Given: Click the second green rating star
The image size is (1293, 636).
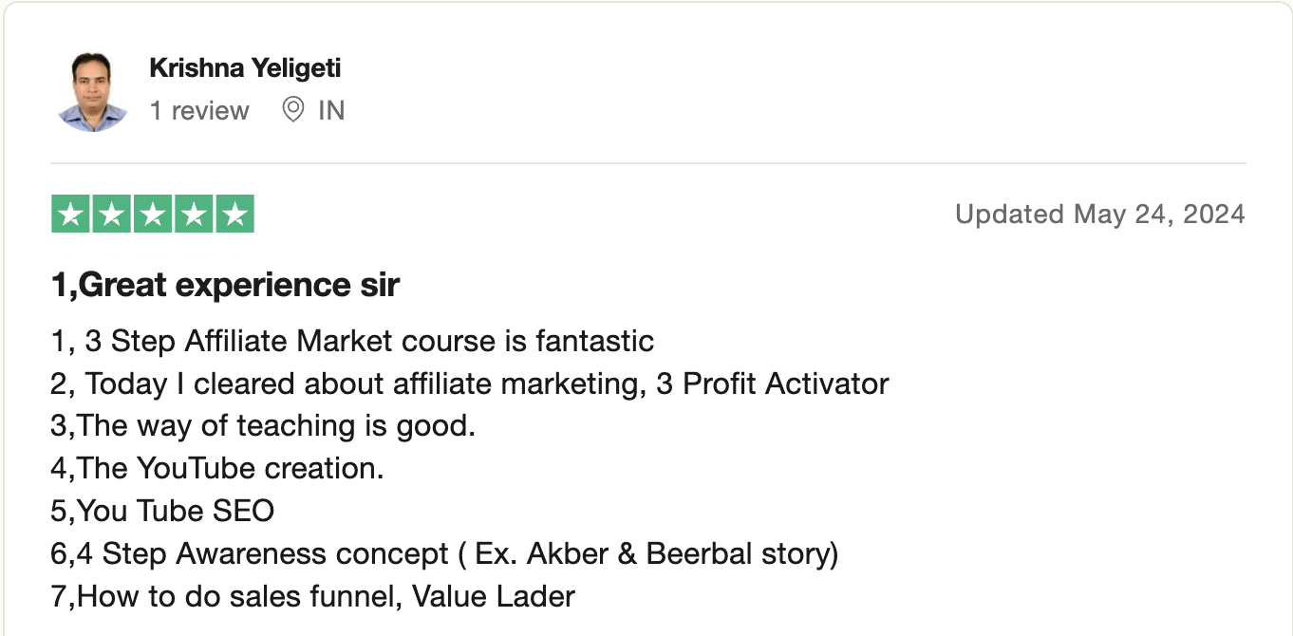Looking at the screenshot, I should [x=112, y=214].
